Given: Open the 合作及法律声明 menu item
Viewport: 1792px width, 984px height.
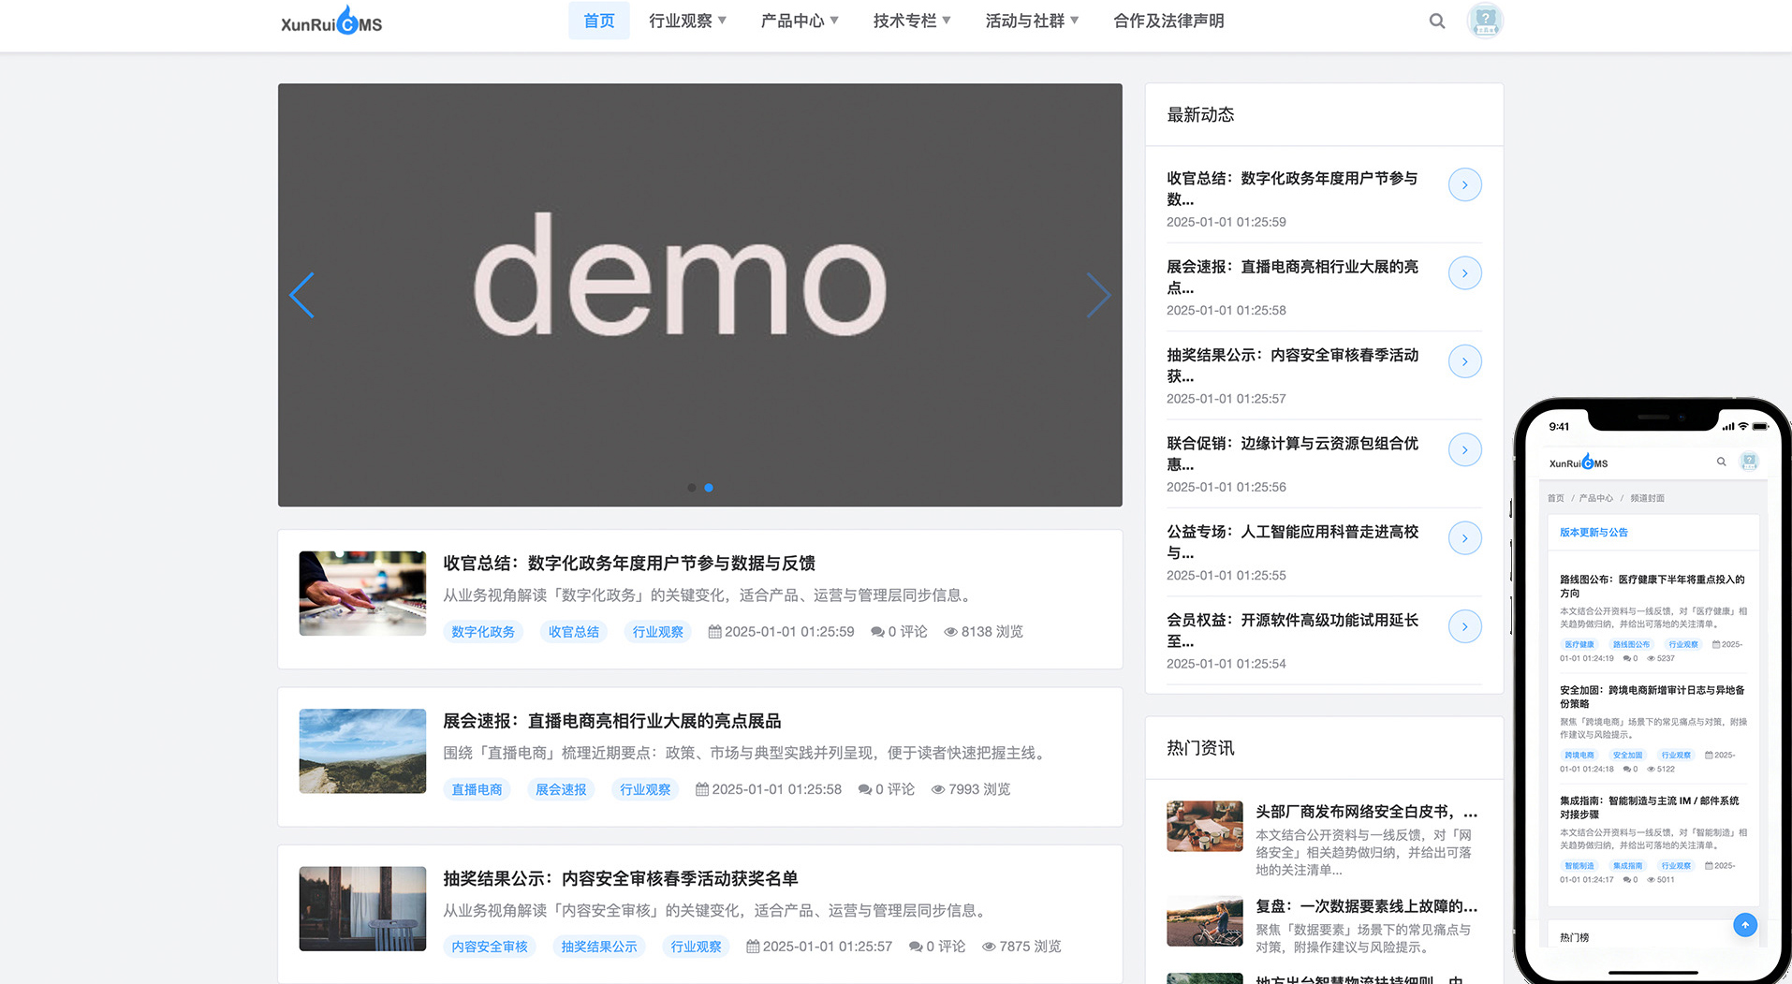Looking at the screenshot, I should (x=1168, y=21).
